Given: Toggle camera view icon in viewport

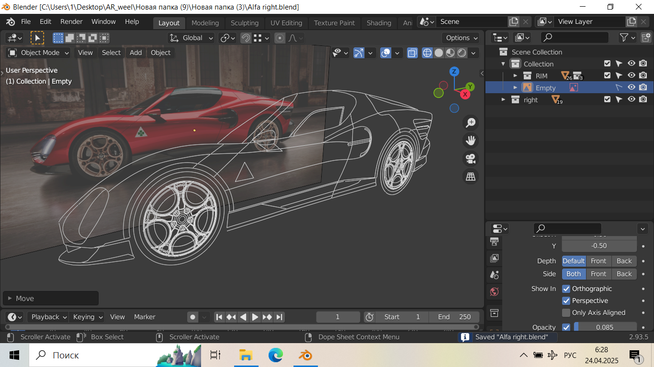Looking at the screenshot, I should (471, 159).
